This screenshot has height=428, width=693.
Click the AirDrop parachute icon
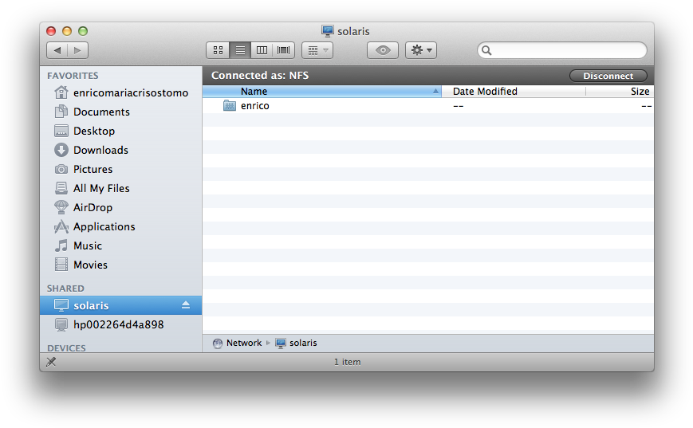61,207
